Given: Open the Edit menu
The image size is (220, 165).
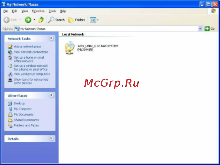Looking at the screenshot, I should pyautogui.click(x=14, y=11).
